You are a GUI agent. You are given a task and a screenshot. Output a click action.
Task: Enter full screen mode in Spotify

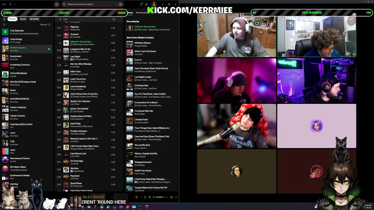click(176, 197)
